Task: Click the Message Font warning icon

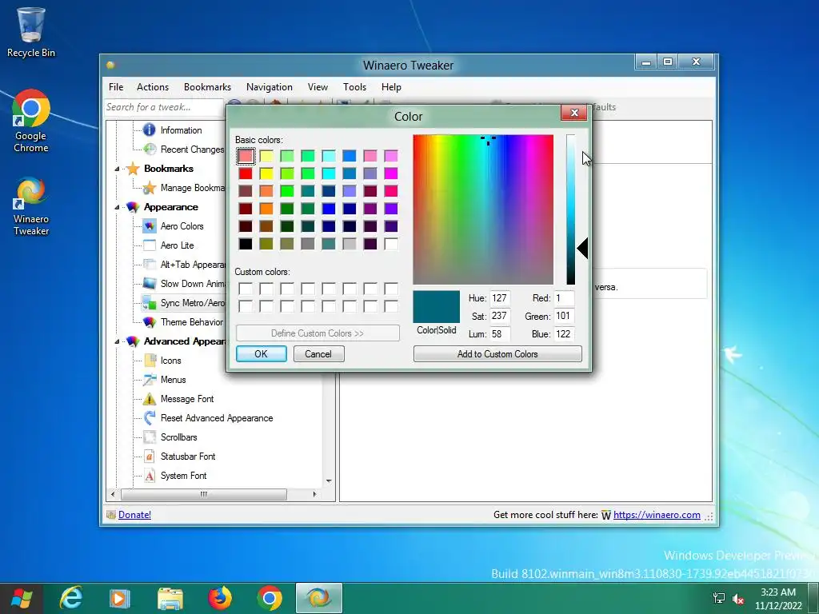Action: coord(150,399)
